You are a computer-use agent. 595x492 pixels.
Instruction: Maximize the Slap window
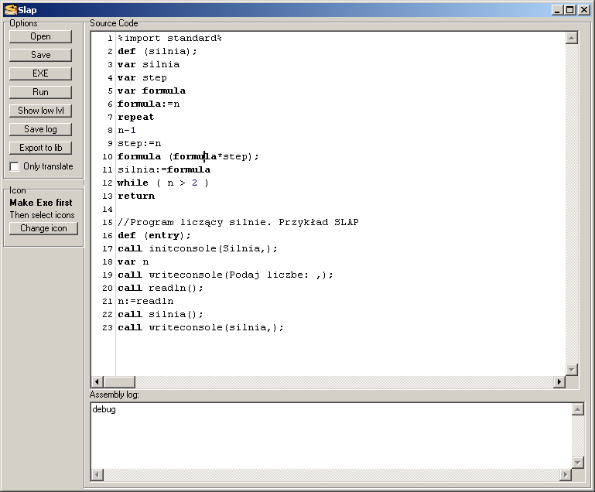pos(570,9)
